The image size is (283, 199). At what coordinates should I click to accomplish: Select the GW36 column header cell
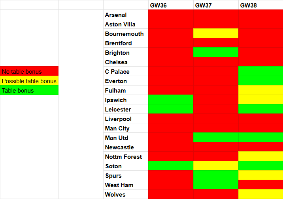coord(171,5)
